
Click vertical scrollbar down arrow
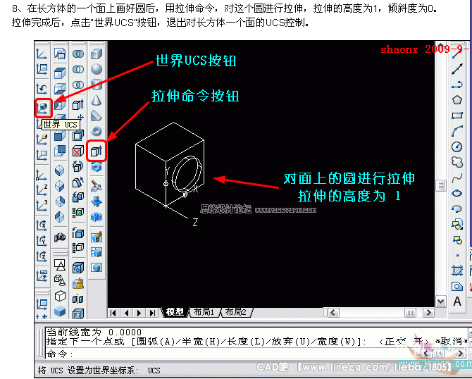coord(441,301)
